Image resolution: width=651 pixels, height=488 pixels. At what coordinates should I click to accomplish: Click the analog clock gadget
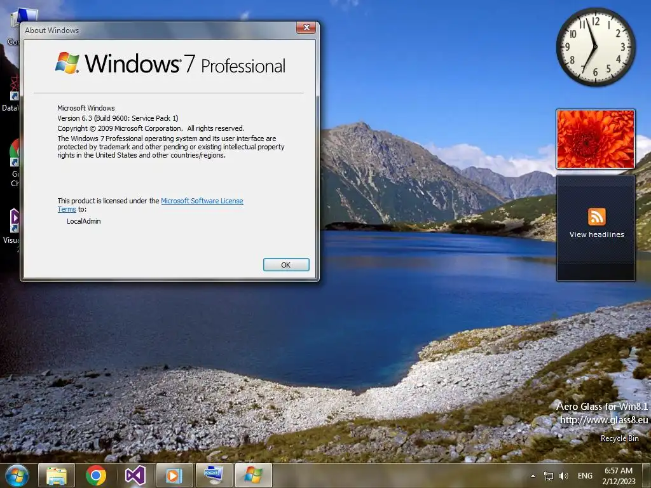pos(595,47)
